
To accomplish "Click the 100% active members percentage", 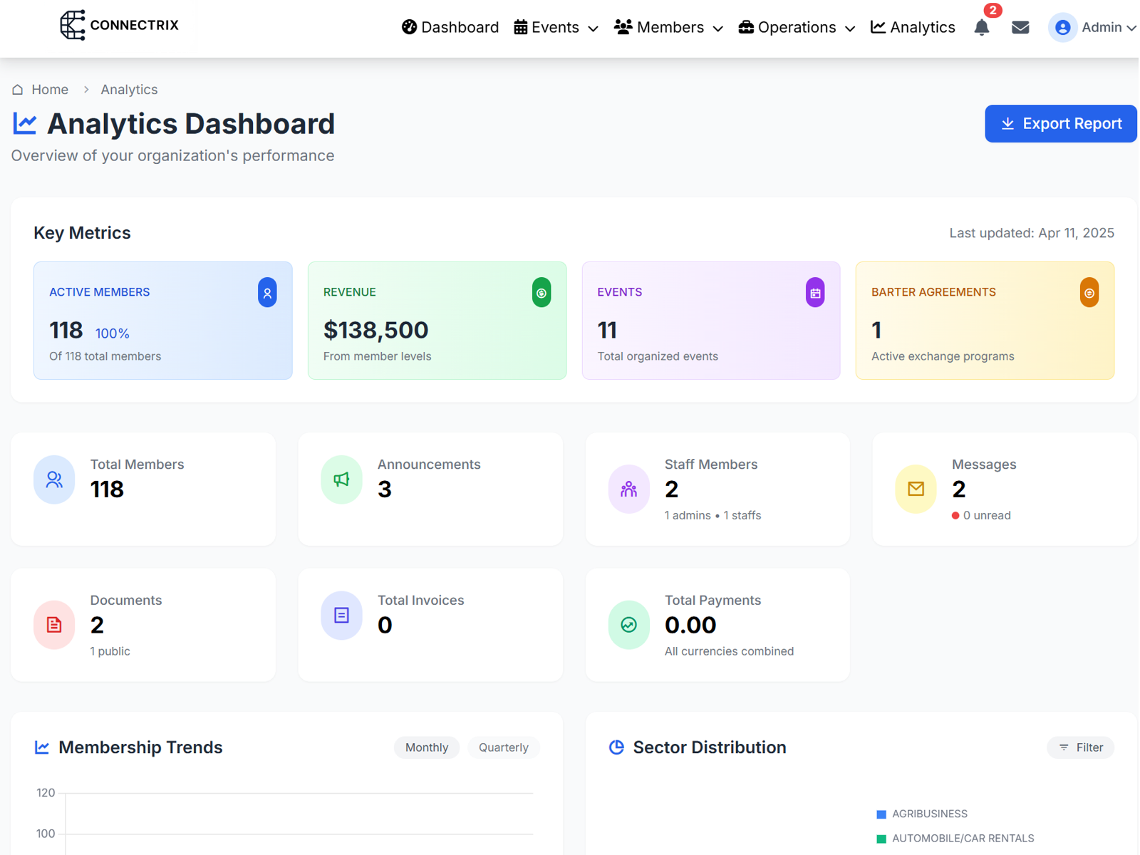I will click(x=113, y=333).
